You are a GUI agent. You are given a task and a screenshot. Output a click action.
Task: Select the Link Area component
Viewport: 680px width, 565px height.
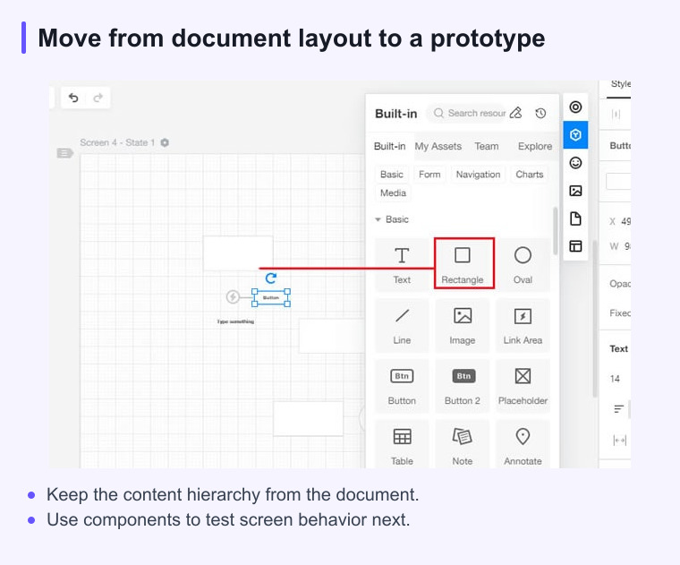point(523,325)
